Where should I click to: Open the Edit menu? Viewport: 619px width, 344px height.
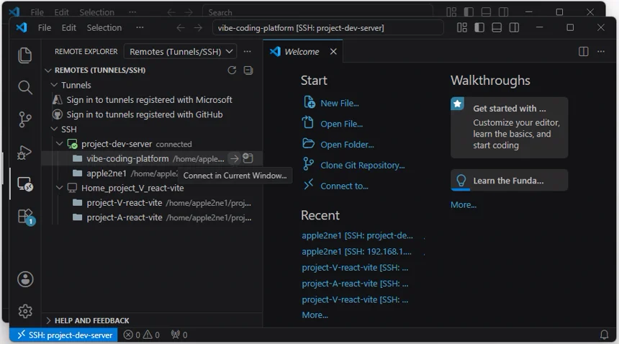click(x=68, y=27)
